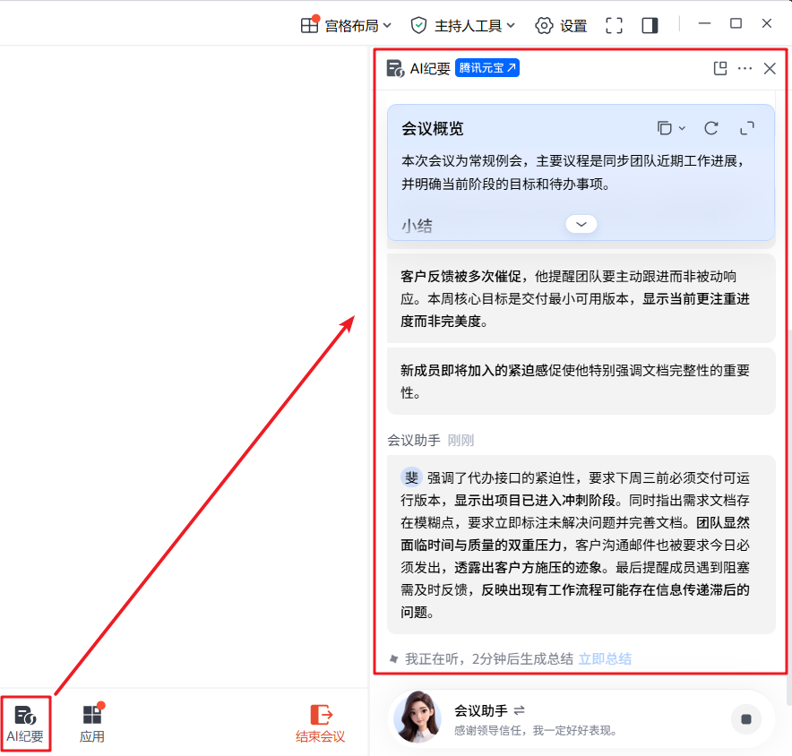
Task: Click the AI纪要 panel header icon
Action: point(395,68)
